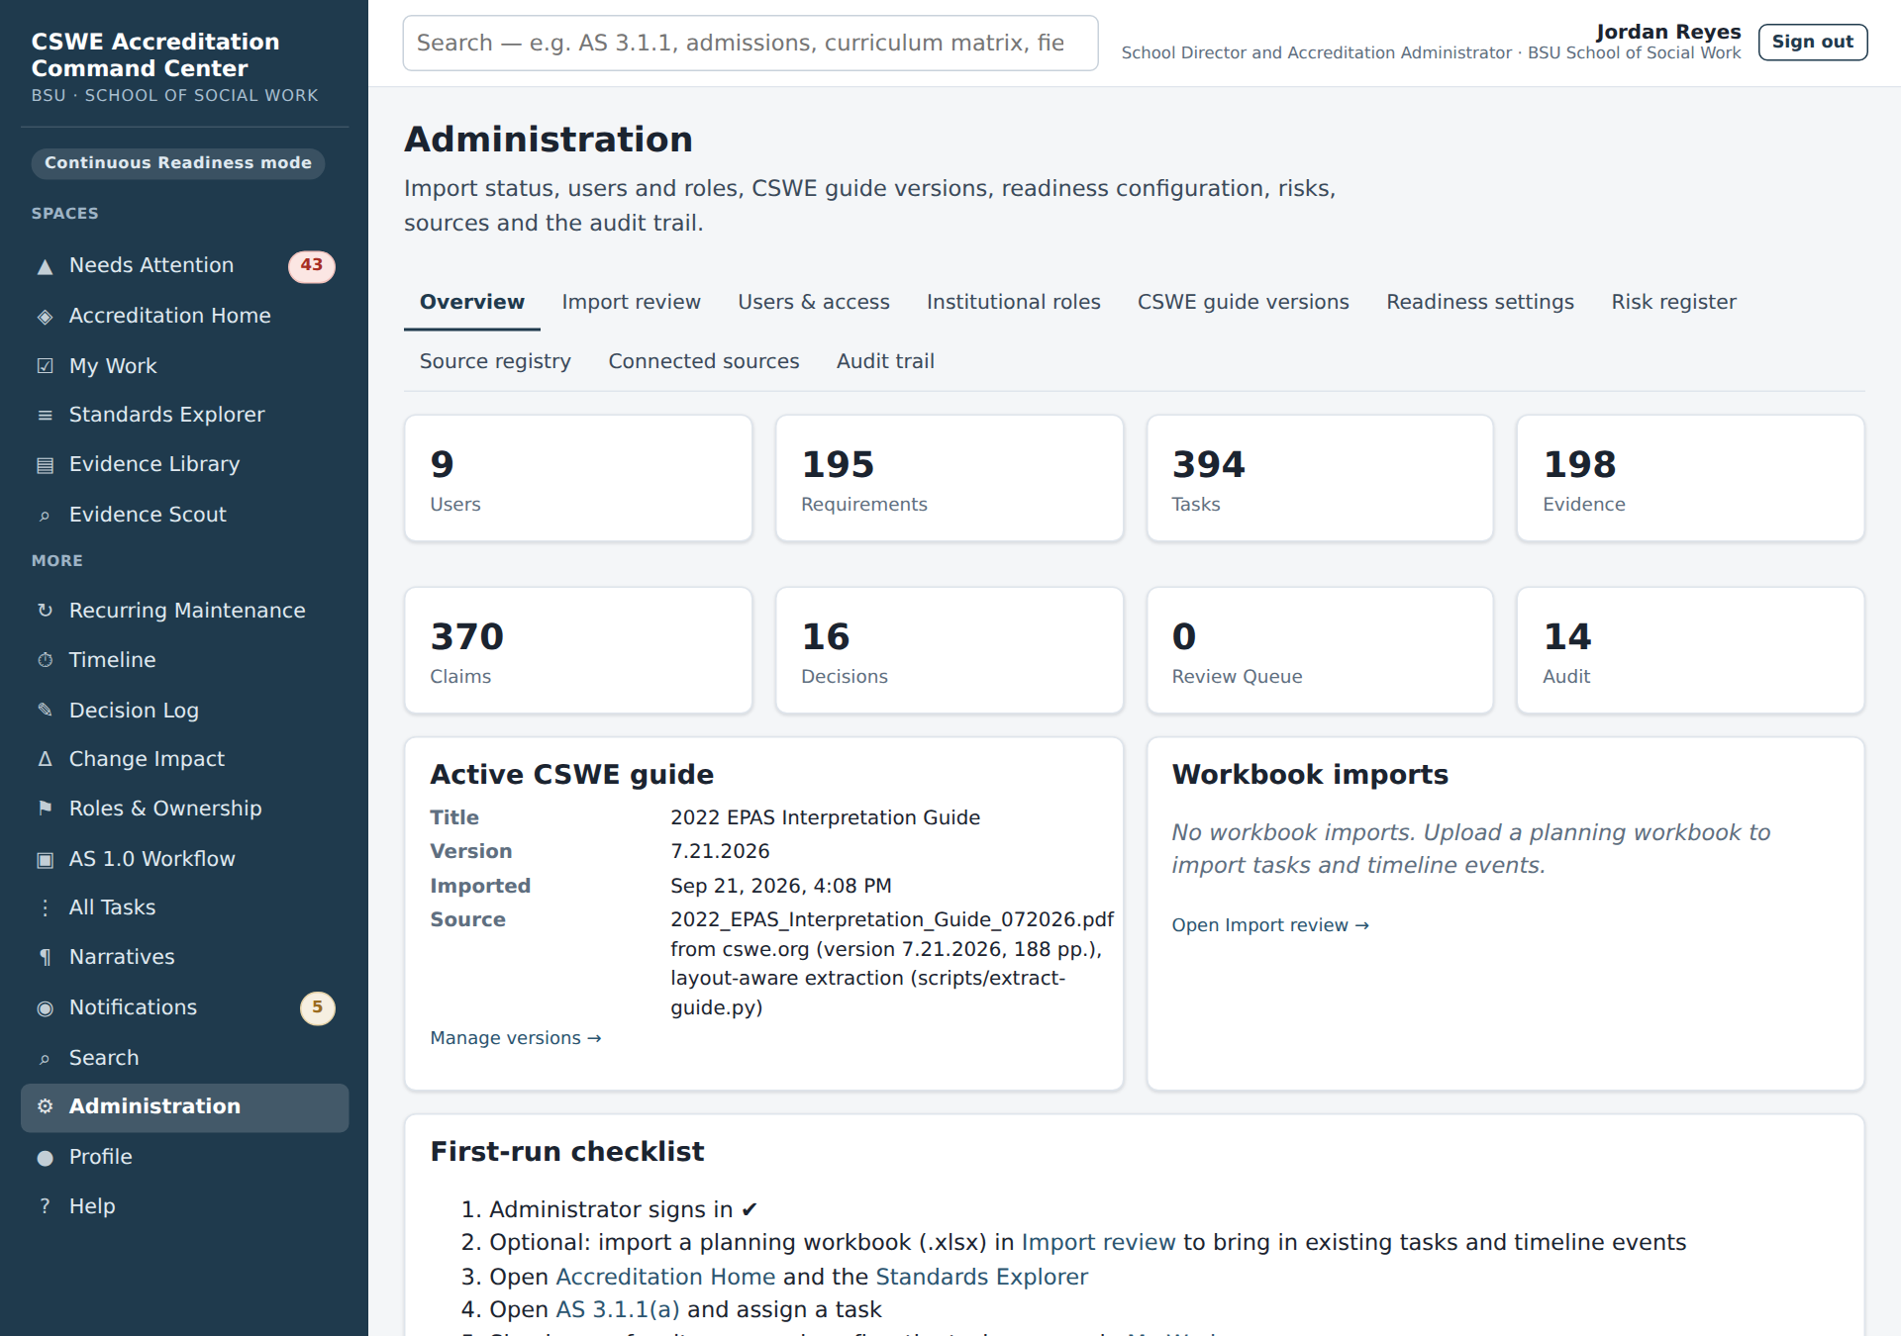Click the top search input field
1901x1336 pixels.
[x=750, y=43]
